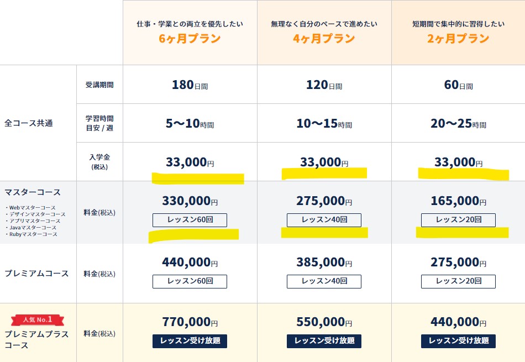Select the 4ヶ月プラン header
Viewport: 525px width, 362px height.
(324, 39)
